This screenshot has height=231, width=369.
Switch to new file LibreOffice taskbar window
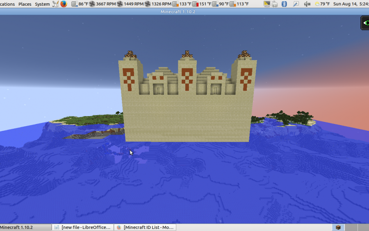[83, 227]
